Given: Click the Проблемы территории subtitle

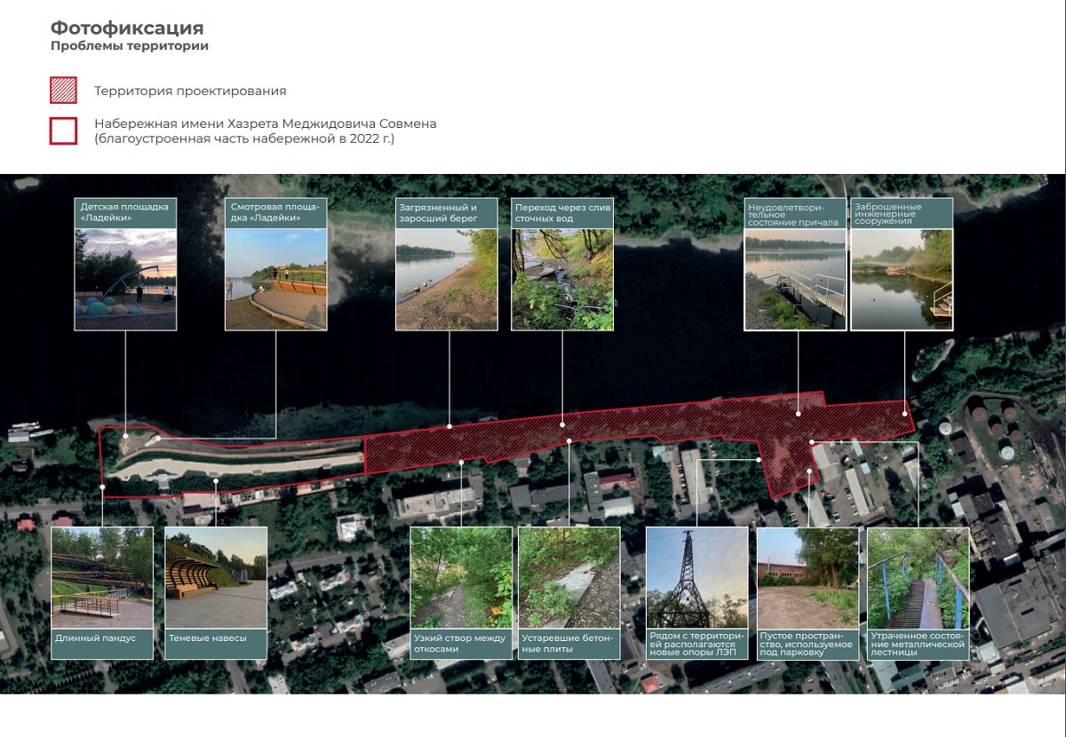Looking at the screenshot, I should pyautogui.click(x=130, y=46).
